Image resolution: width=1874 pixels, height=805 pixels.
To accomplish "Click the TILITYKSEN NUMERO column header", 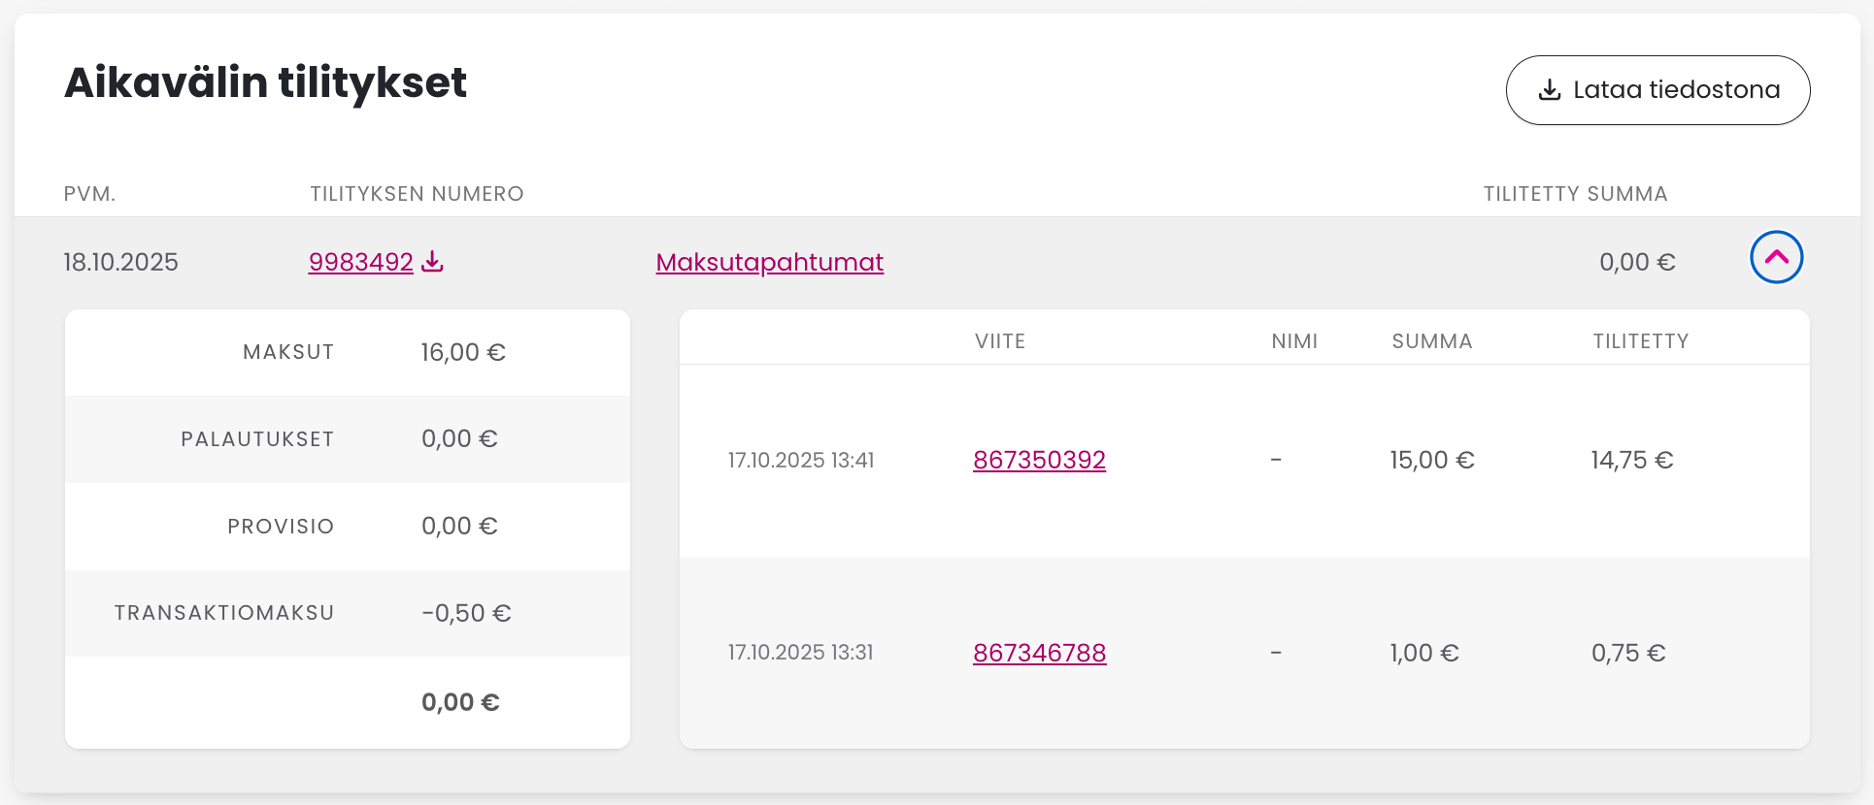I will point(417,194).
